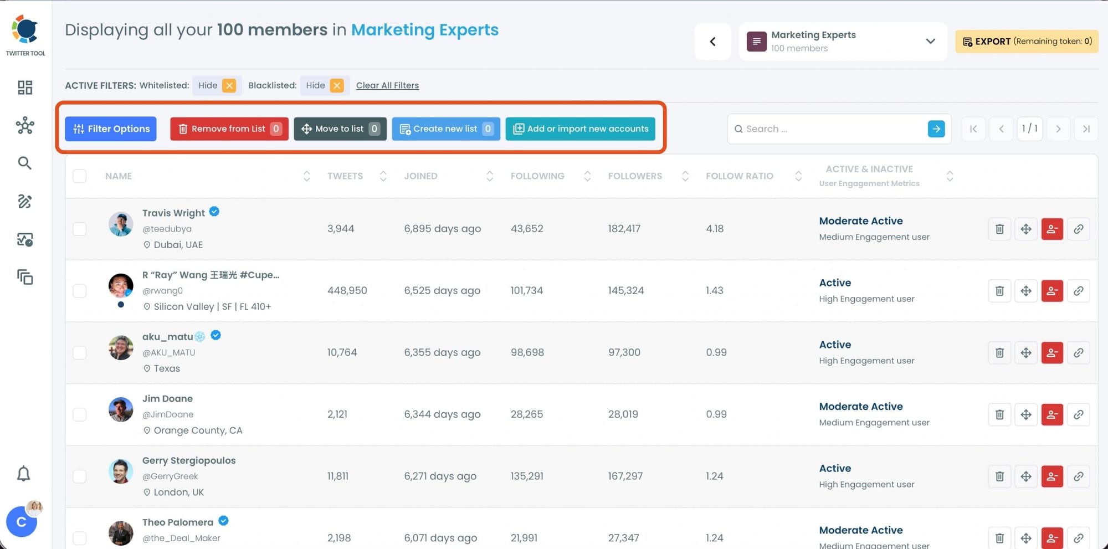This screenshot has width=1108, height=549.
Task: Select Travis Wright's row checkbox
Action: pos(79,229)
